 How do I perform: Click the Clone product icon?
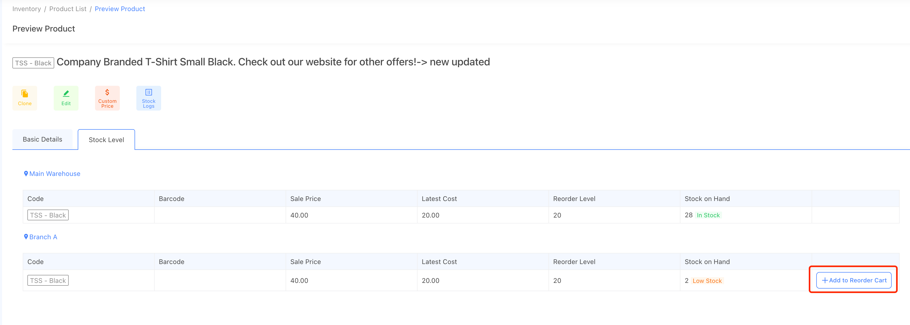click(24, 94)
